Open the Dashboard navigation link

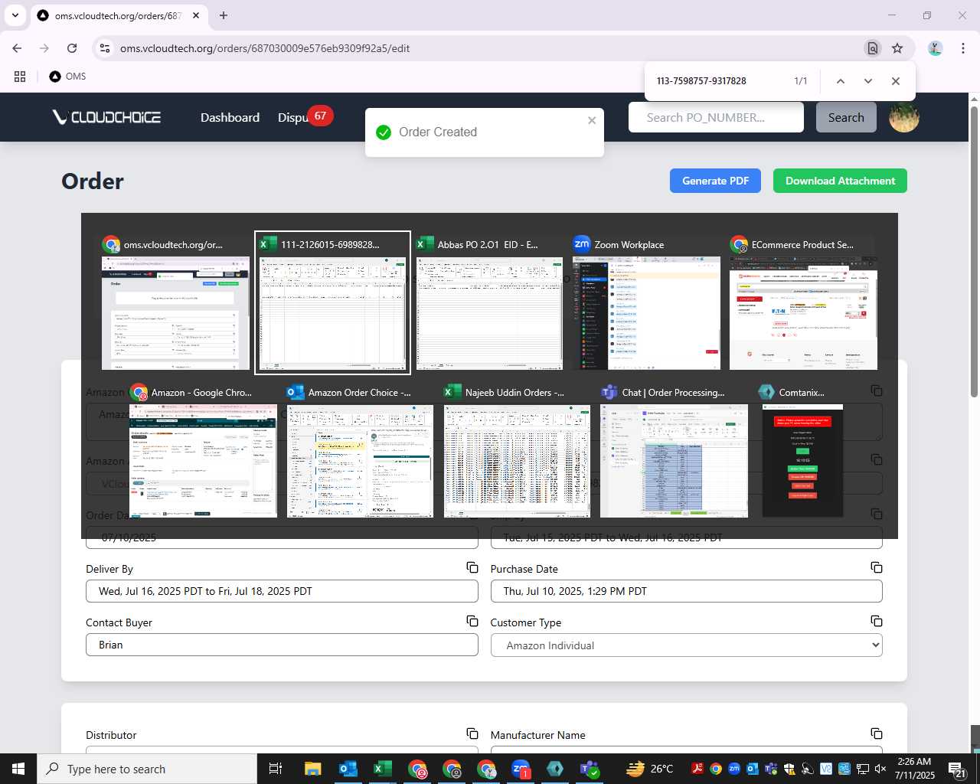pos(230,117)
